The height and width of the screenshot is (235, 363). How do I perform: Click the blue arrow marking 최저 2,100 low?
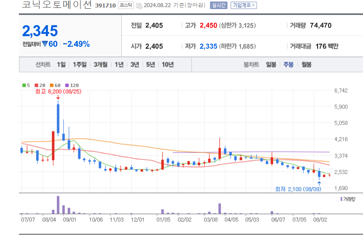click(x=318, y=182)
